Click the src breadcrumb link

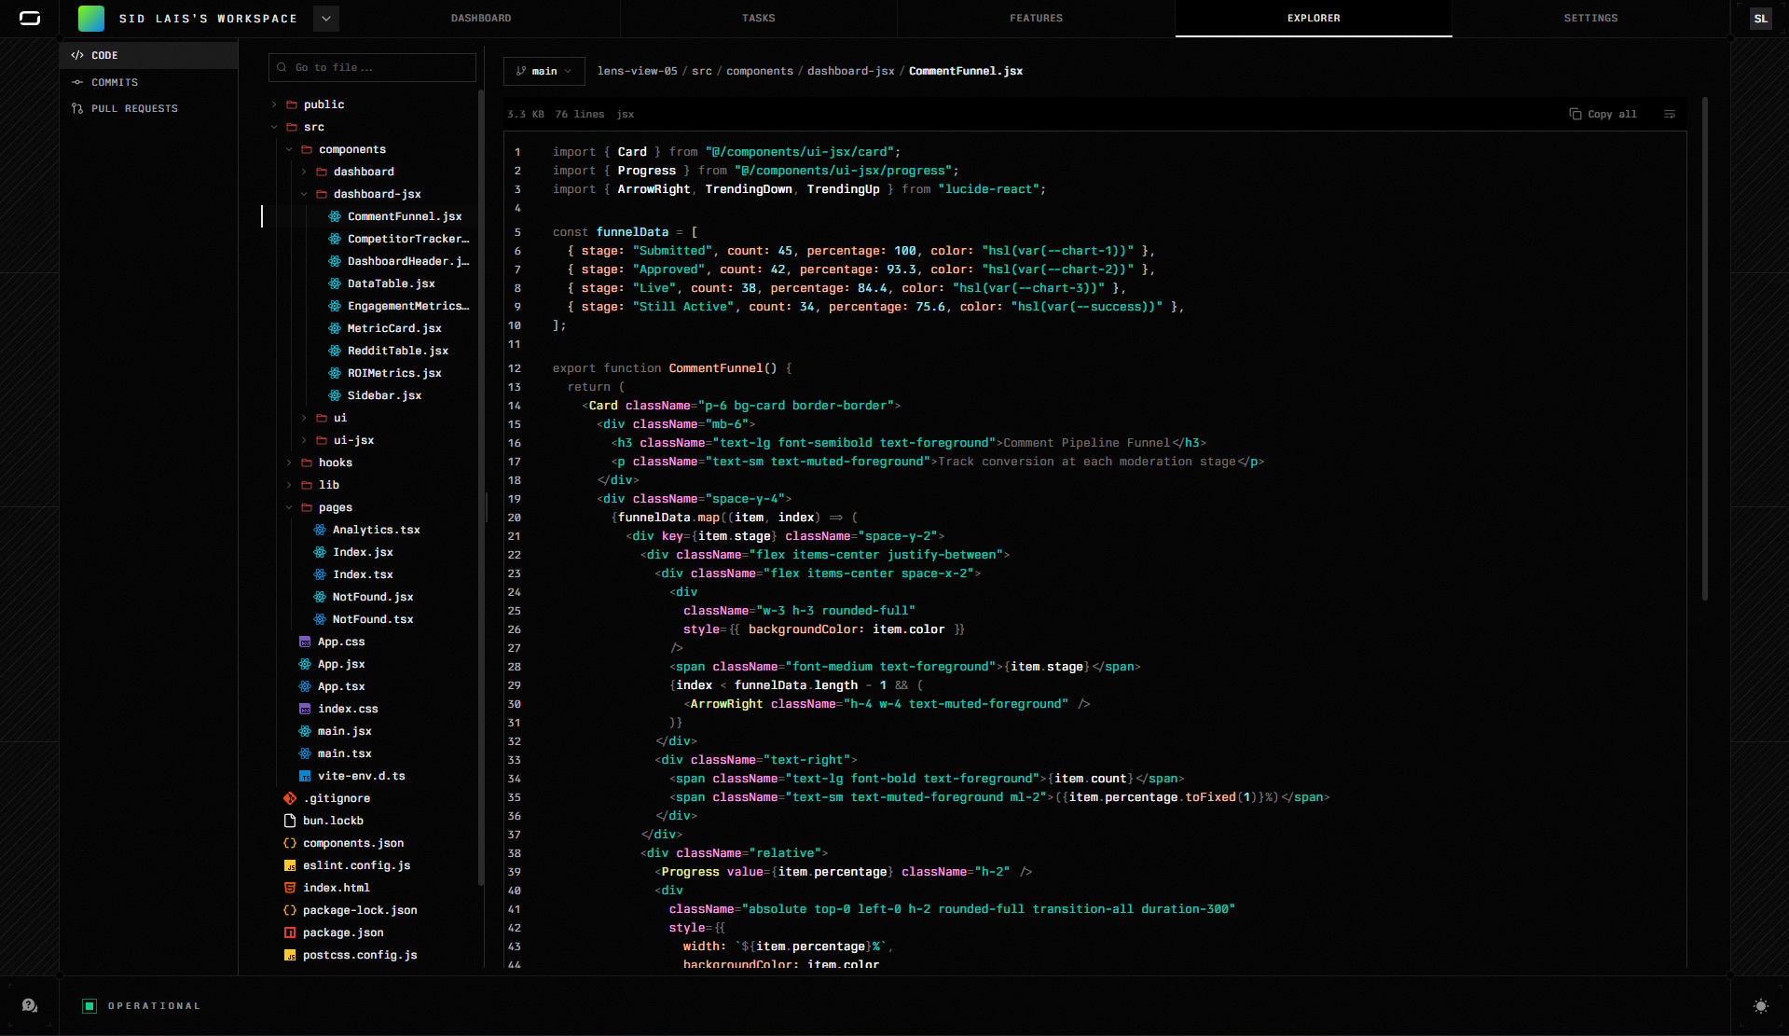[701, 71]
